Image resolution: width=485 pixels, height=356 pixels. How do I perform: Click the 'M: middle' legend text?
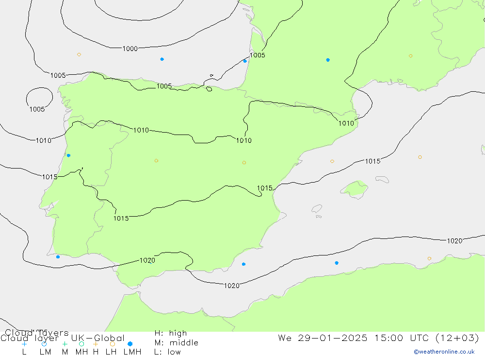pyautogui.click(x=177, y=343)
